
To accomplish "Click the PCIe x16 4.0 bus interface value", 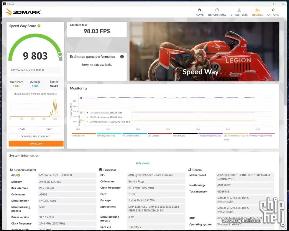I will [67, 188].
